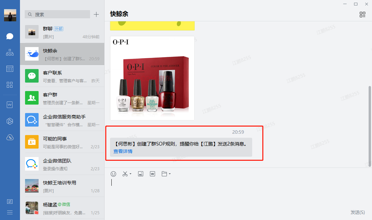Click the 查看详情 link
372x220 pixels.
123,151
